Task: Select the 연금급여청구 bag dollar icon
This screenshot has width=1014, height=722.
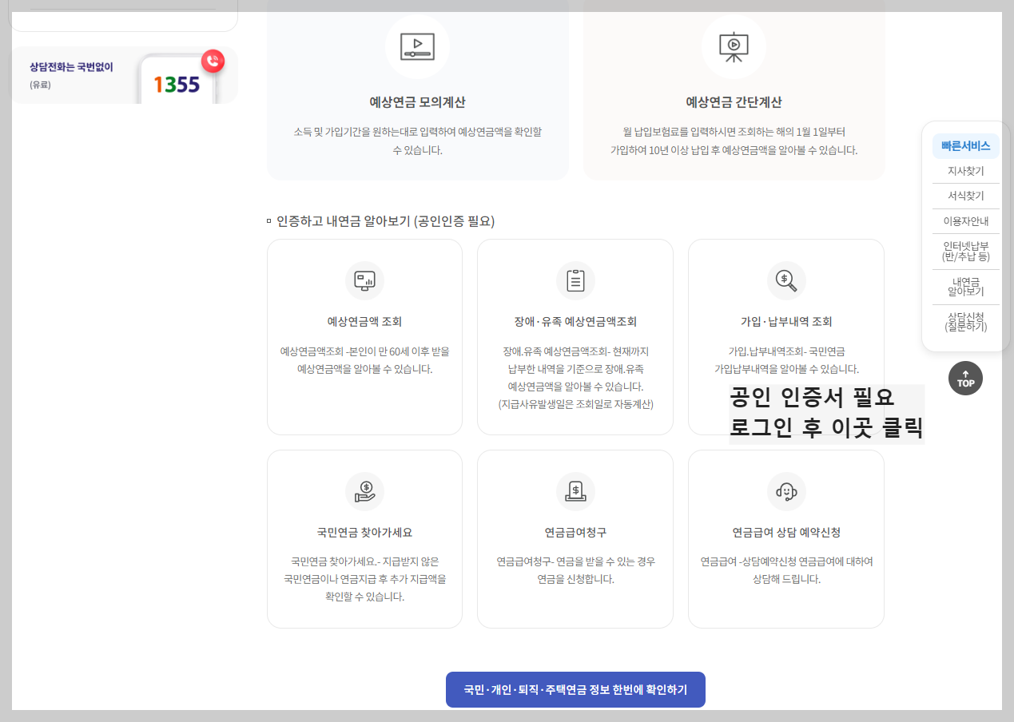Action: click(x=575, y=491)
